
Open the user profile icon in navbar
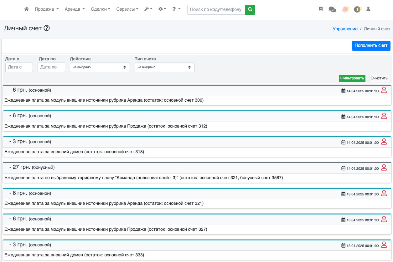(x=368, y=9)
